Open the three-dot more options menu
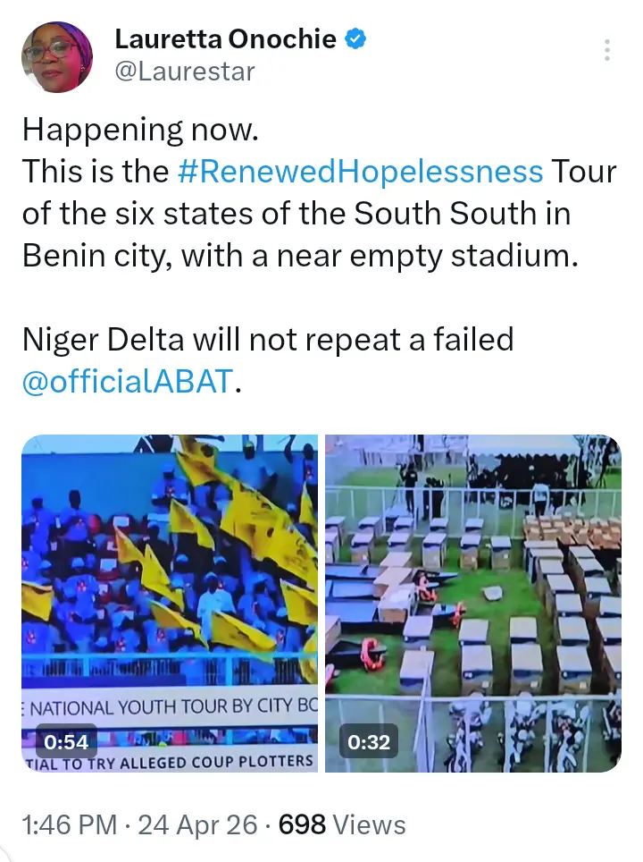This screenshot has width=643, height=862. point(607,50)
